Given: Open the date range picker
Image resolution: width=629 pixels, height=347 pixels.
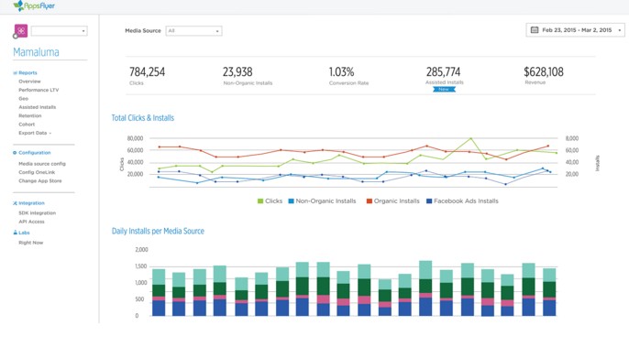Looking at the screenshot, I should pyautogui.click(x=575, y=30).
